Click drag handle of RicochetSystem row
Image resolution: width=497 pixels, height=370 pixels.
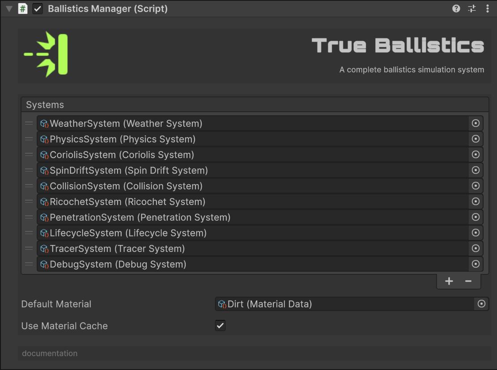pos(29,202)
